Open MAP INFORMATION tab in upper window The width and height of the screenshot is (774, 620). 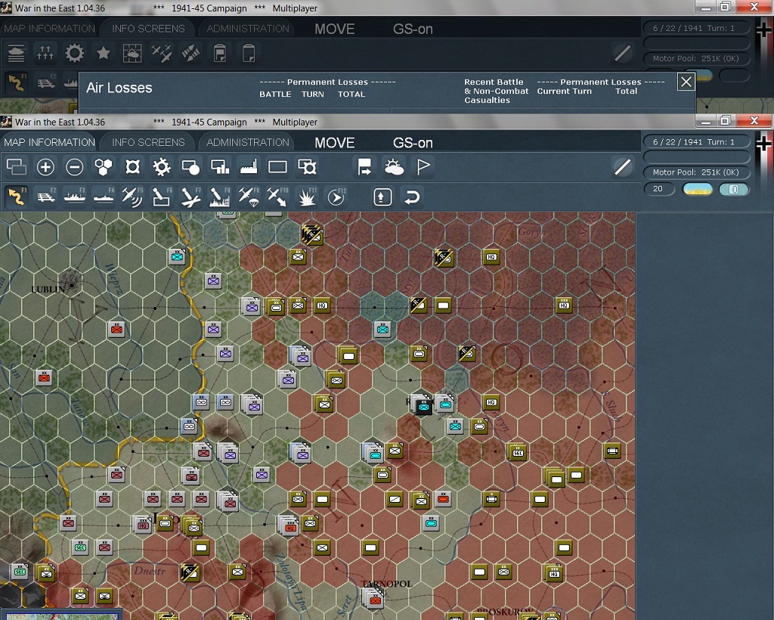49,29
